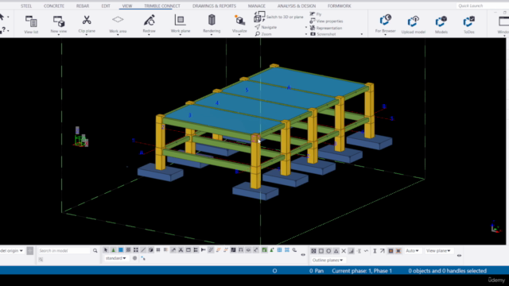Switch to the CONCRETE ribbon tab
Viewport: 509px width, 286px height.
point(54,6)
